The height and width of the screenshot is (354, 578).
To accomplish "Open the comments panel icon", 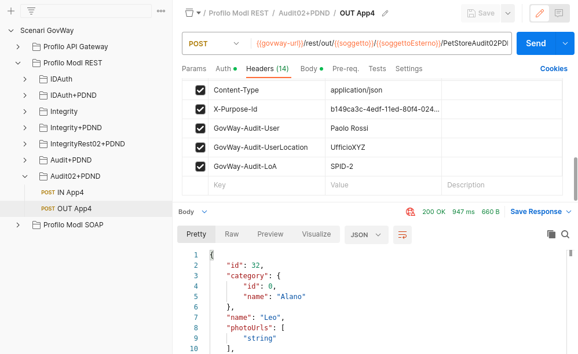I will [559, 14].
